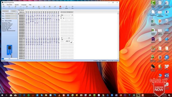Expand the Type dropdown arrow

click(x=16, y=14)
